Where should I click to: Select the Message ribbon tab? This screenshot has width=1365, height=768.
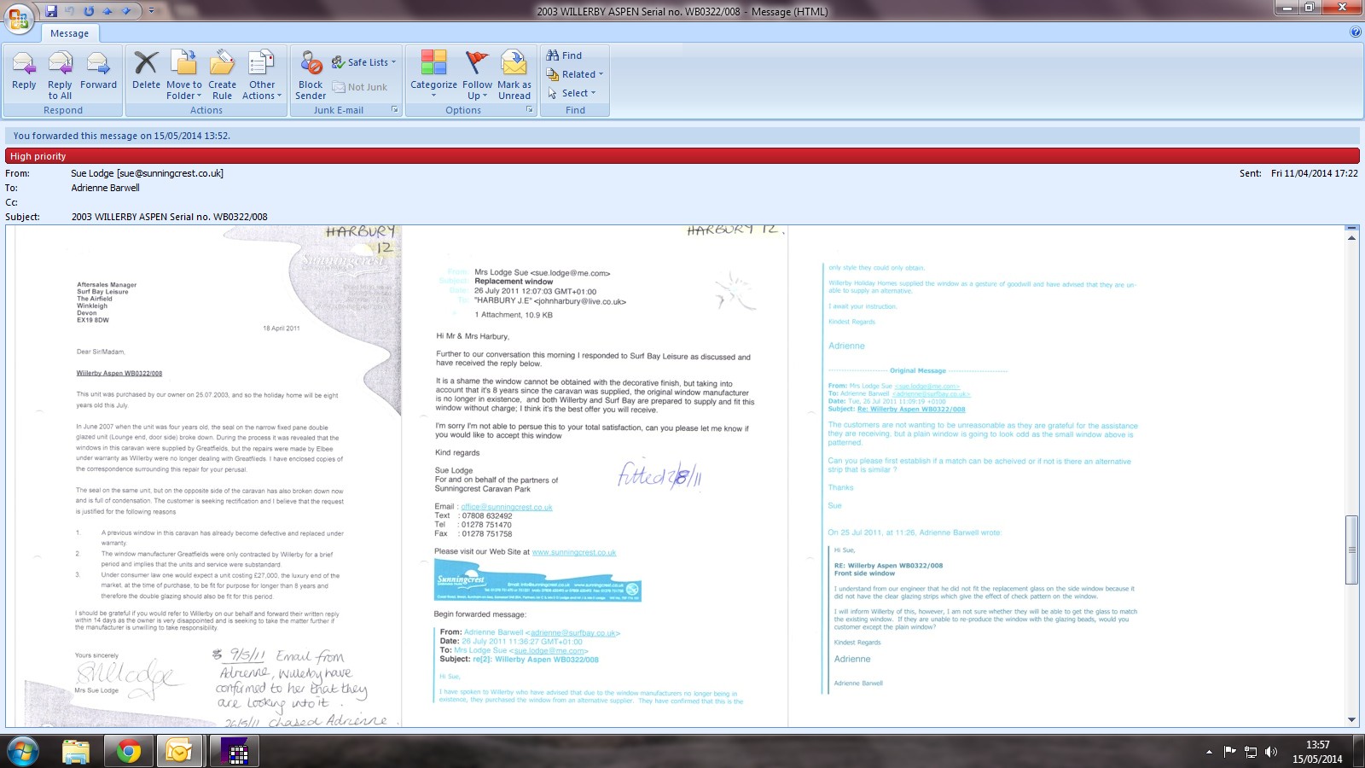(69, 33)
